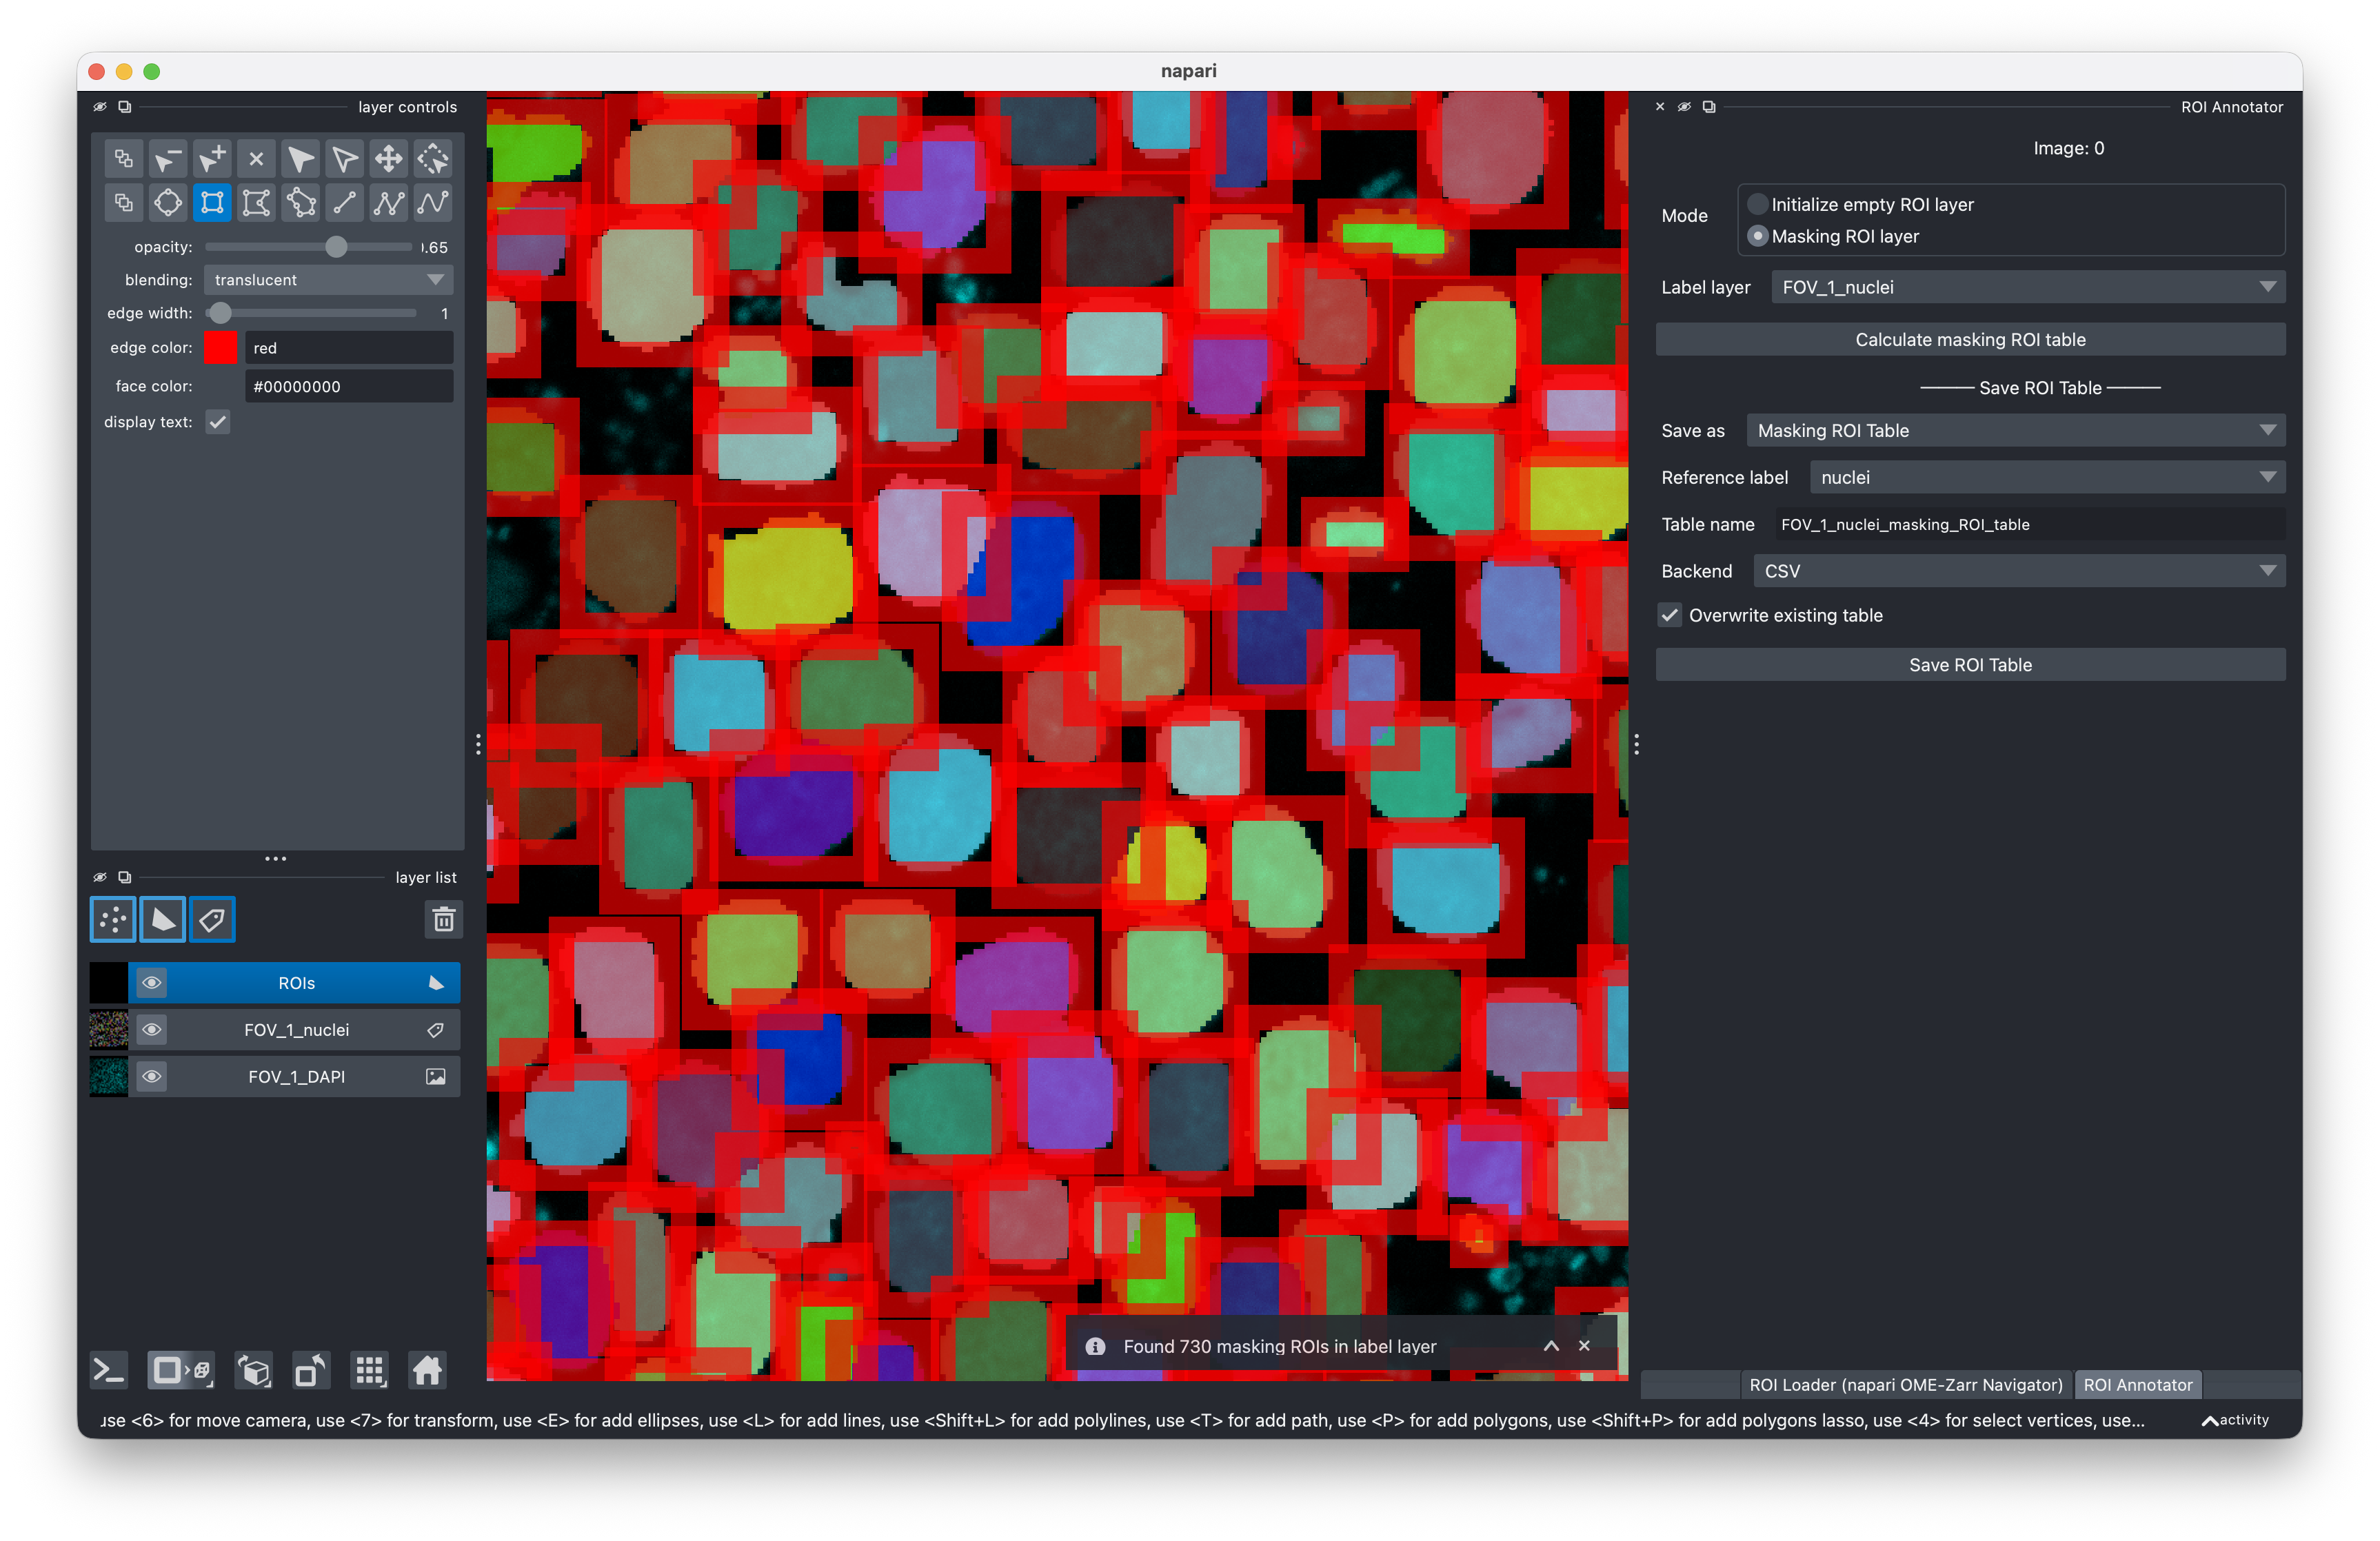The width and height of the screenshot is (2380, 1541).
Task: Toggle Overwrite existing table checkbox
Action: pos(1670,615)
